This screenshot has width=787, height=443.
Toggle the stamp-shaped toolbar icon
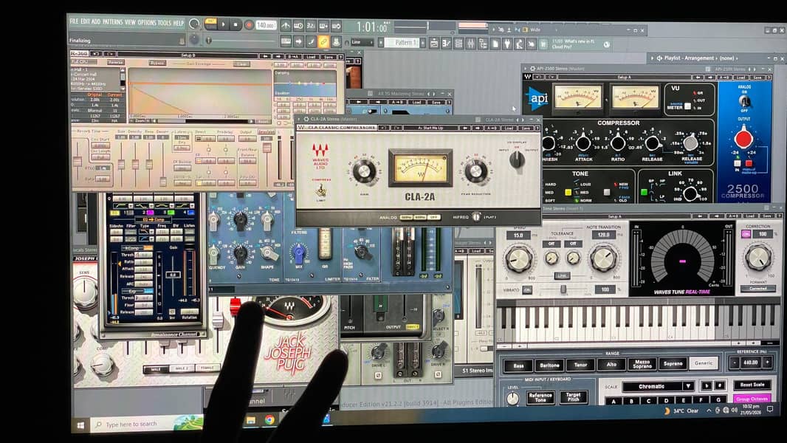pos(336,41)
